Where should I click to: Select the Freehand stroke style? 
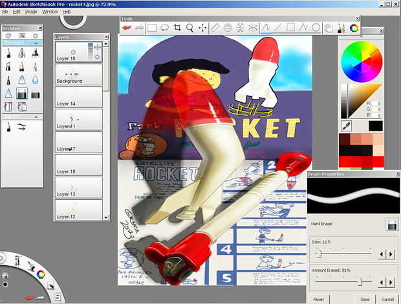[x=265, y=28]
